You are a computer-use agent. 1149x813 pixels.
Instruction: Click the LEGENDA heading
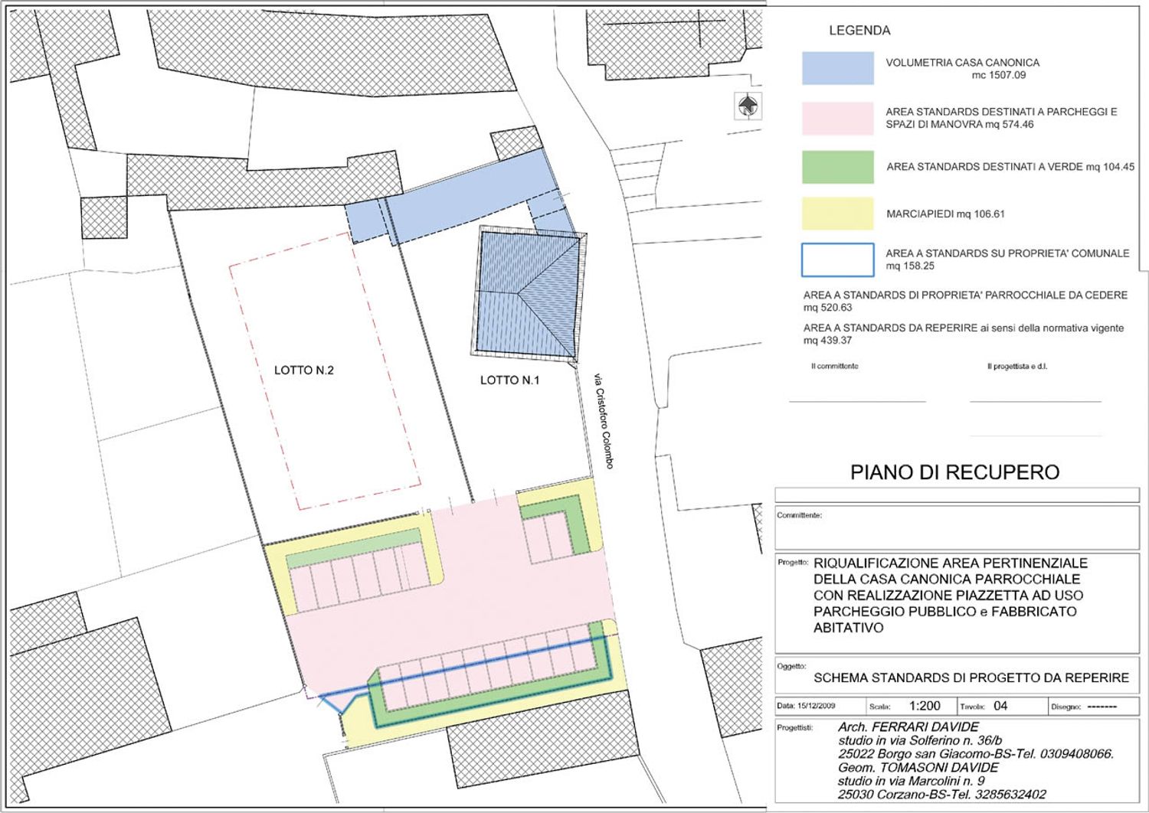[859, 31]
